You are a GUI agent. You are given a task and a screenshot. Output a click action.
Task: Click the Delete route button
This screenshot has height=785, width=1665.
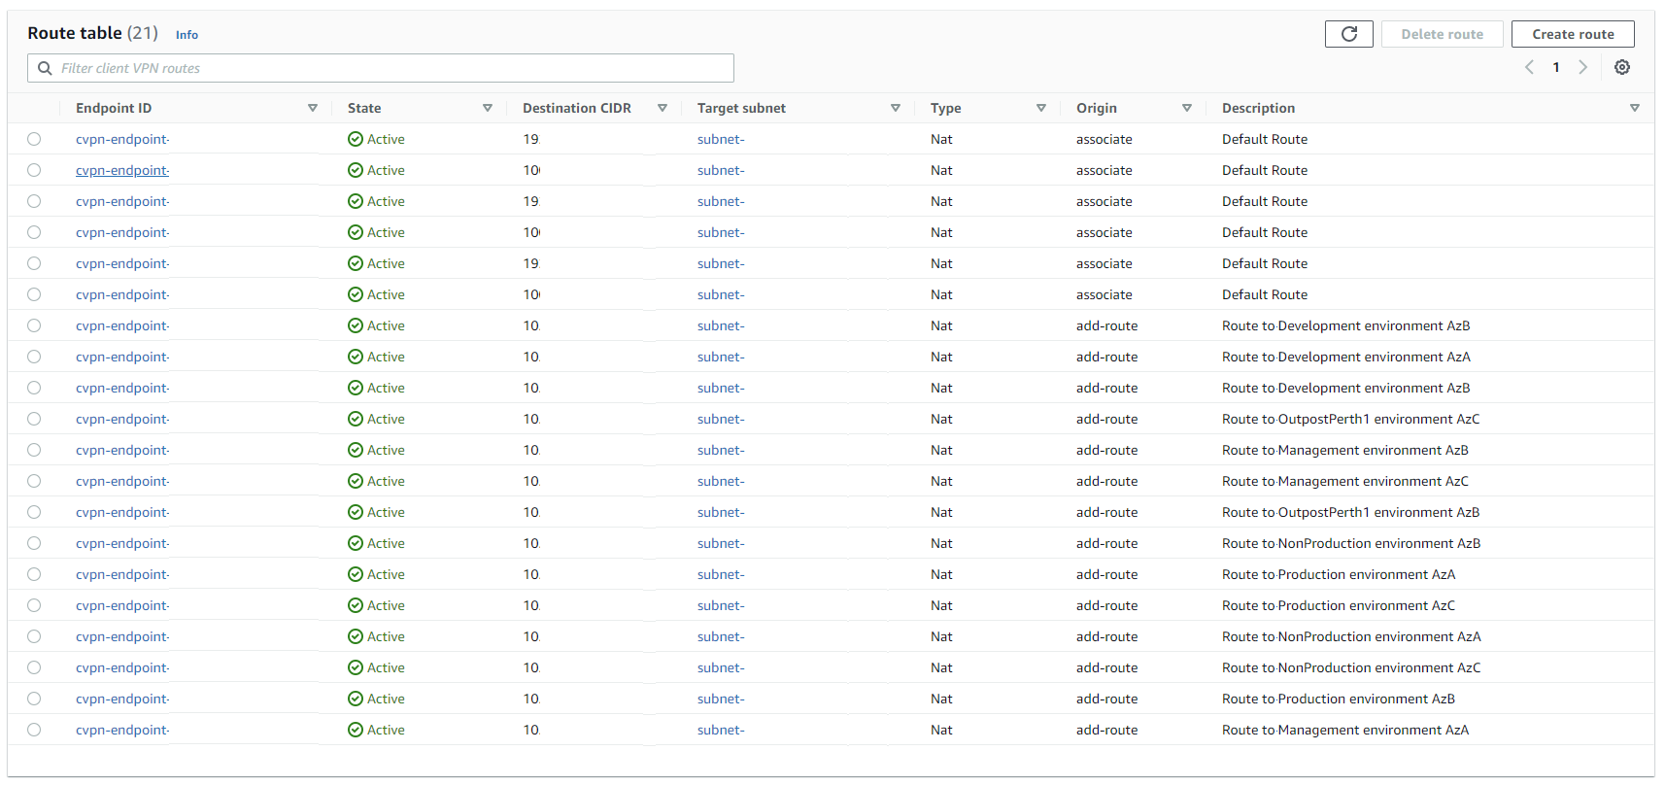coord(1442,34)
